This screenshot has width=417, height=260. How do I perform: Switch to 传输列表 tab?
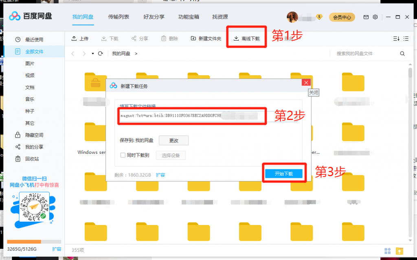coord(119,17)
